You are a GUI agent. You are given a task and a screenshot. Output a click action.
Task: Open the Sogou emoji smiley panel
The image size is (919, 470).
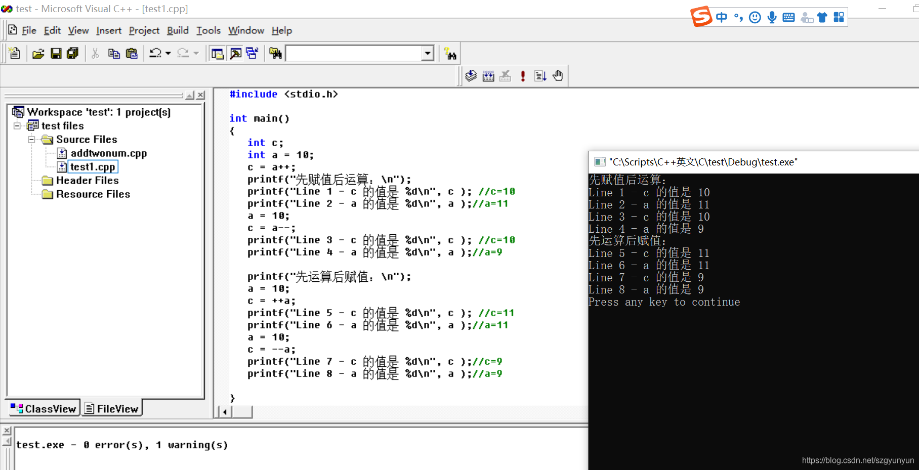pyautogui.click(x=755, y=18)
